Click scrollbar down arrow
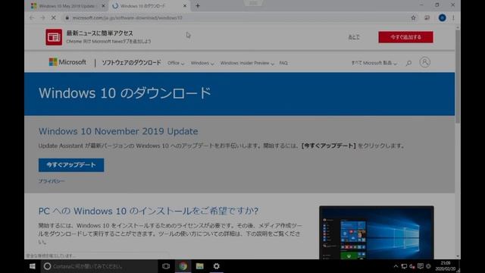485x273 pixels. 458,256
